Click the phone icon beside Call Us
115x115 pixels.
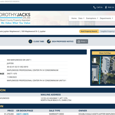coord(94,7)
